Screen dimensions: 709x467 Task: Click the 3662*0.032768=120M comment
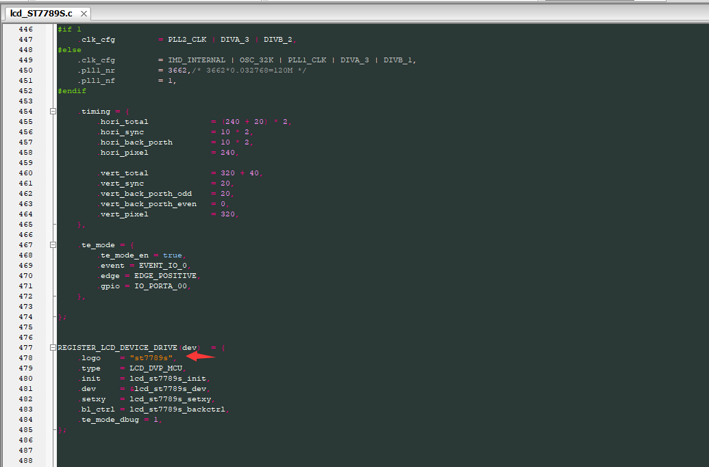pos(249,71)
